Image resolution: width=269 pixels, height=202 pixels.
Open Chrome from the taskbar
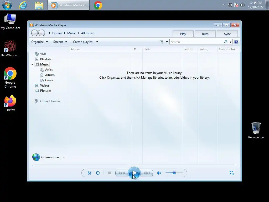(x=98, y=5)
